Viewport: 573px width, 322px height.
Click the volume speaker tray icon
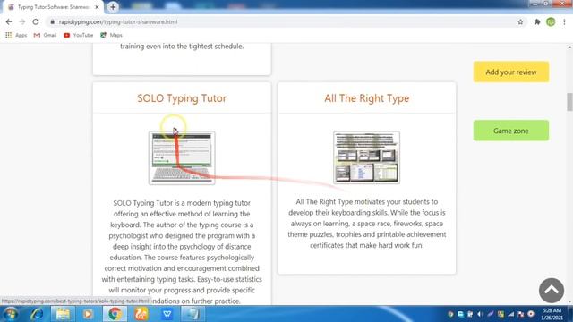(480, 314)
